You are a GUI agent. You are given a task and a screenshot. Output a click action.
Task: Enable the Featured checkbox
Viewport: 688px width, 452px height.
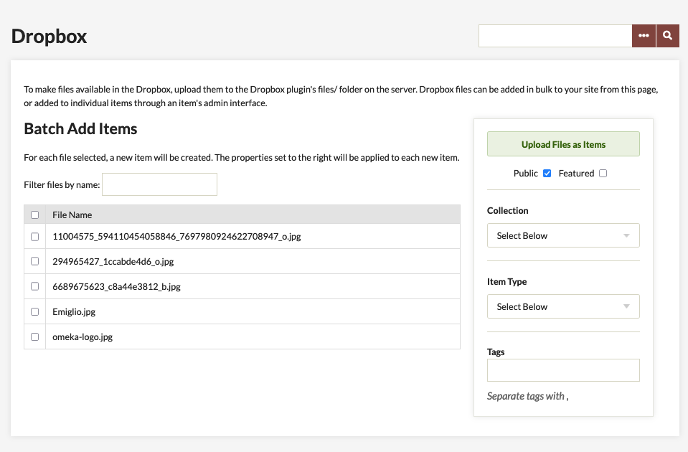(603, 174)
